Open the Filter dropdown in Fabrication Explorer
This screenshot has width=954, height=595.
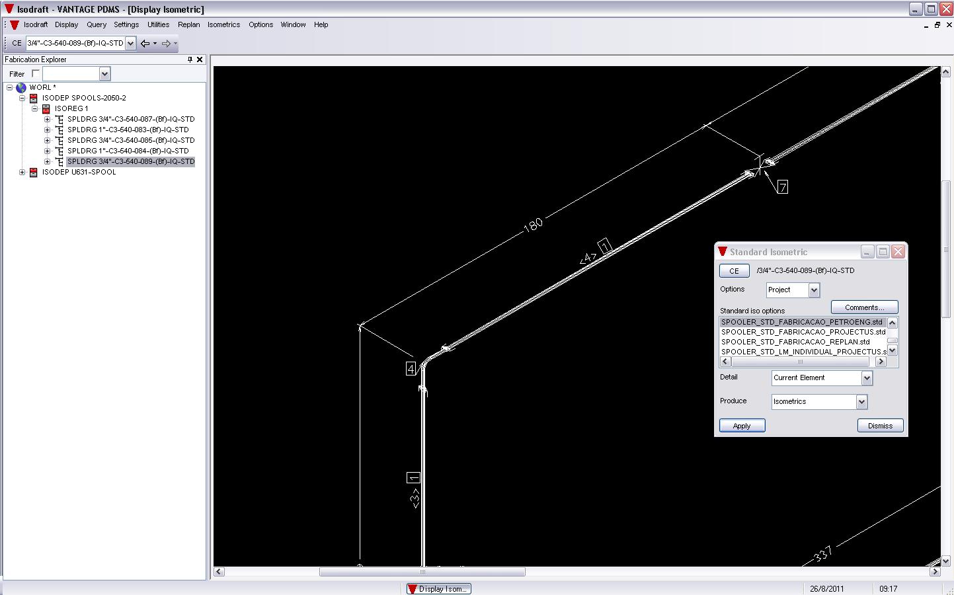coord(104,74)
